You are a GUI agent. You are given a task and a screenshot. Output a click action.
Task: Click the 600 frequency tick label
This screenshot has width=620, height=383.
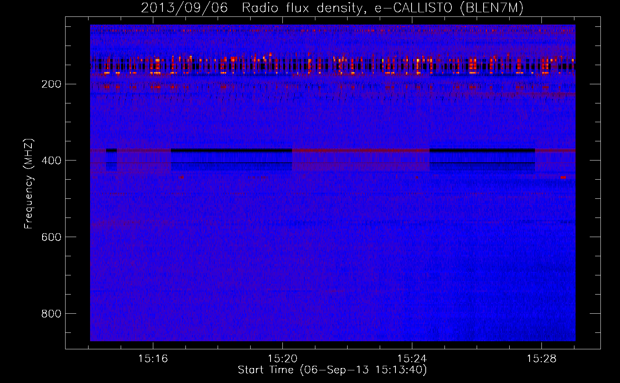tap(51, 237)
